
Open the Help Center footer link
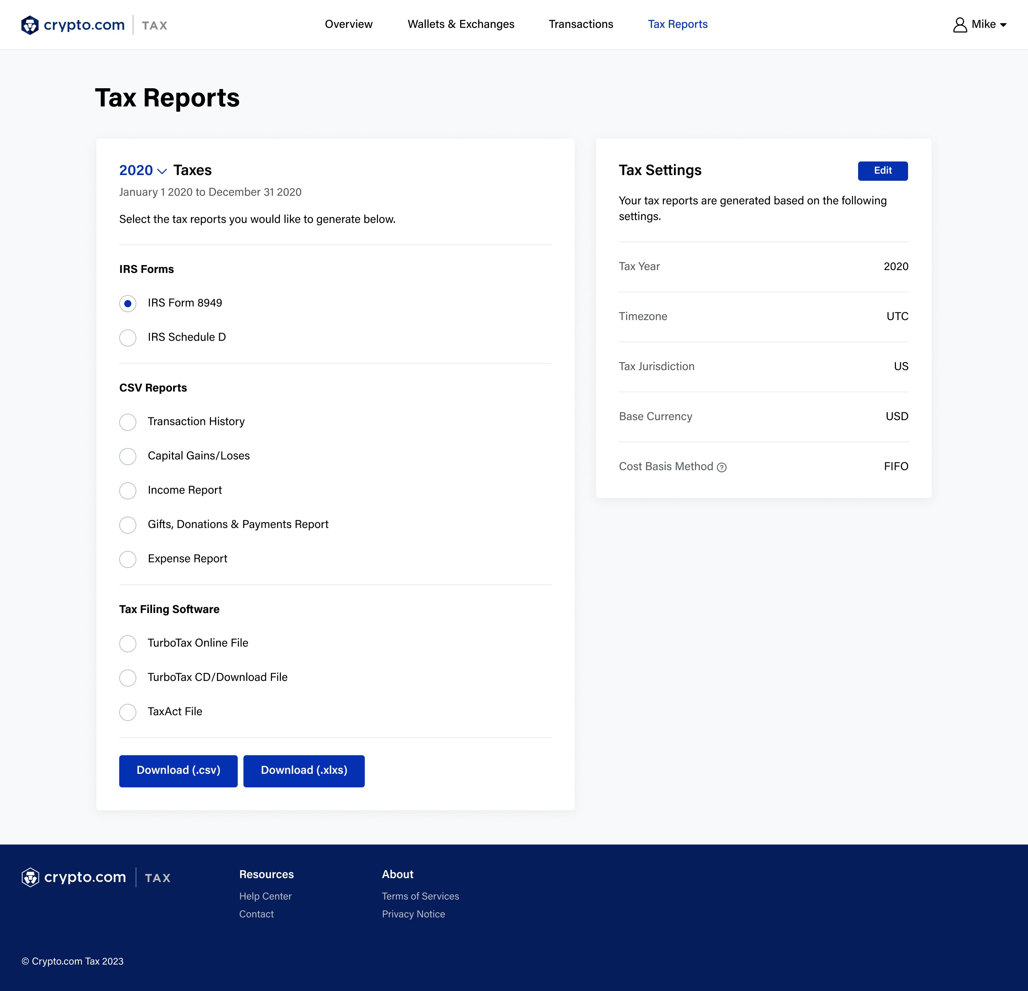click(x=265, y=896)
